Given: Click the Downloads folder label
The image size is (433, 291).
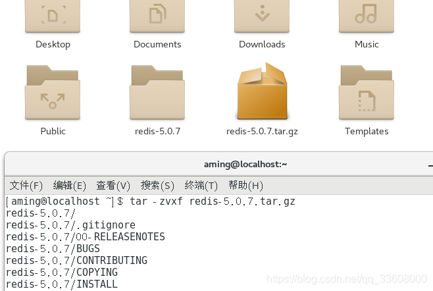Looking at the screenshot, I should 262,44.
